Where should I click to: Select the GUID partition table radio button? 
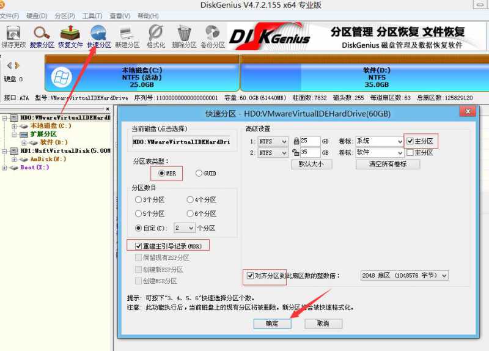click(199, 173)
